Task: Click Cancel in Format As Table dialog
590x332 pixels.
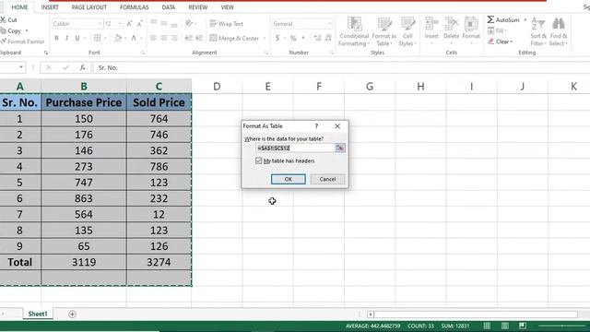Action: (x=327, y=179)
